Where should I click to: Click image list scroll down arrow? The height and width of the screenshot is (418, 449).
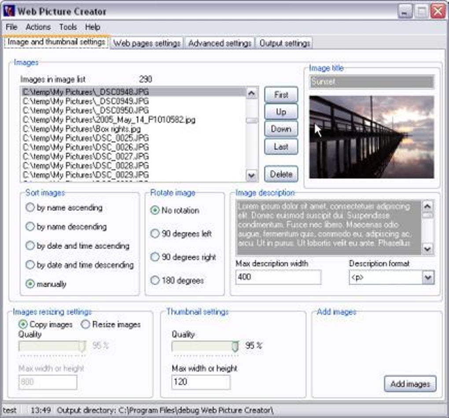[252, 175]
